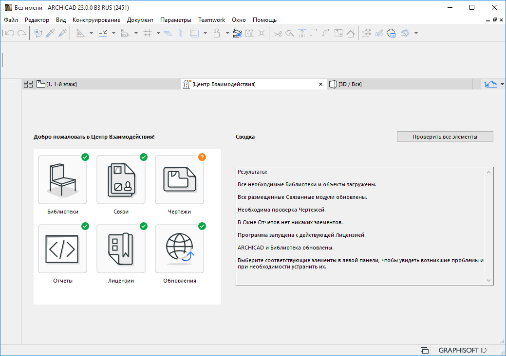Open trace reference dropdown arrow
Viewport: 506px width, 356px height.
205,33
